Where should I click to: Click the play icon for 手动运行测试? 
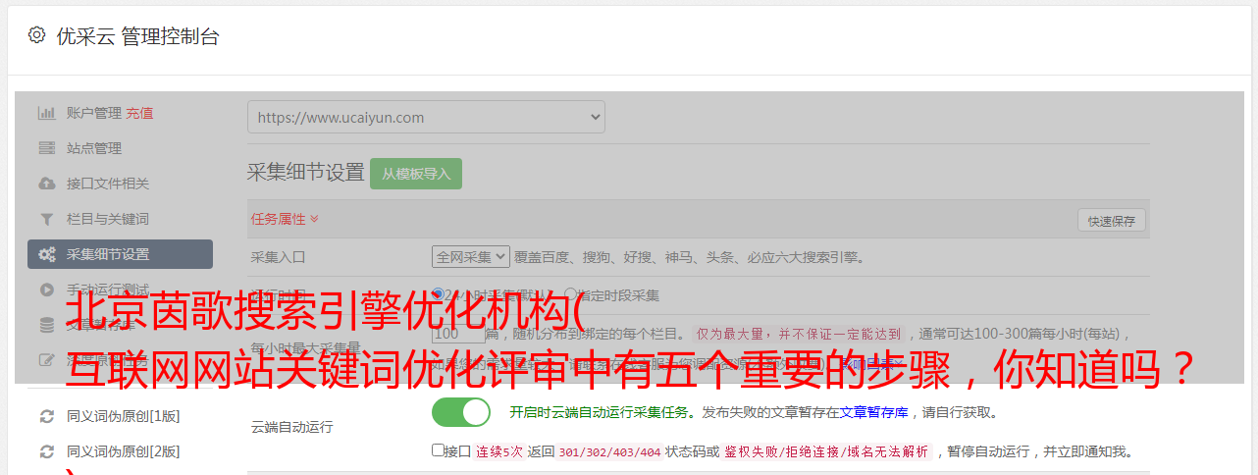tap(46, 290)
